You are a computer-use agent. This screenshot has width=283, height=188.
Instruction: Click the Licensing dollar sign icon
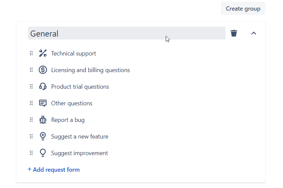click(43, 70)
